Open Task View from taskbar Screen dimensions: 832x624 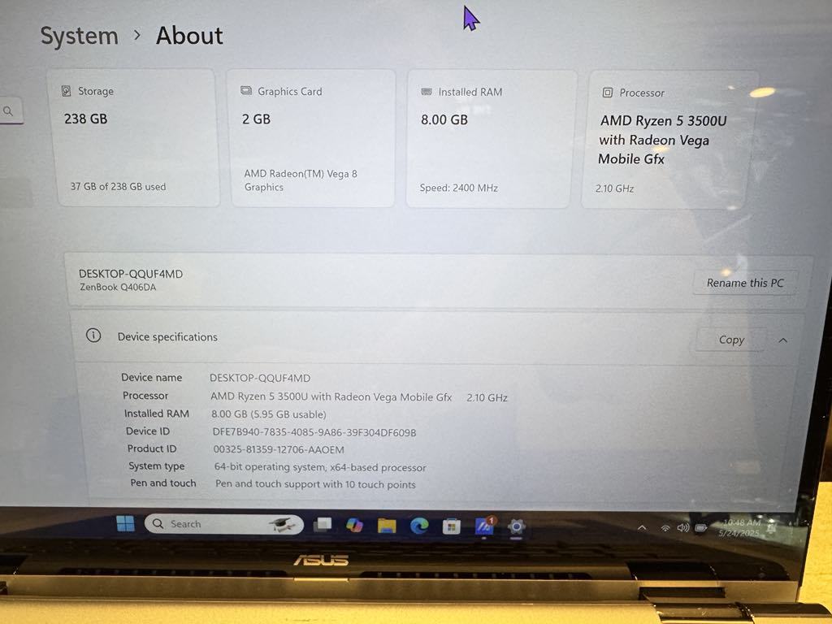click(x=322, y=525)
